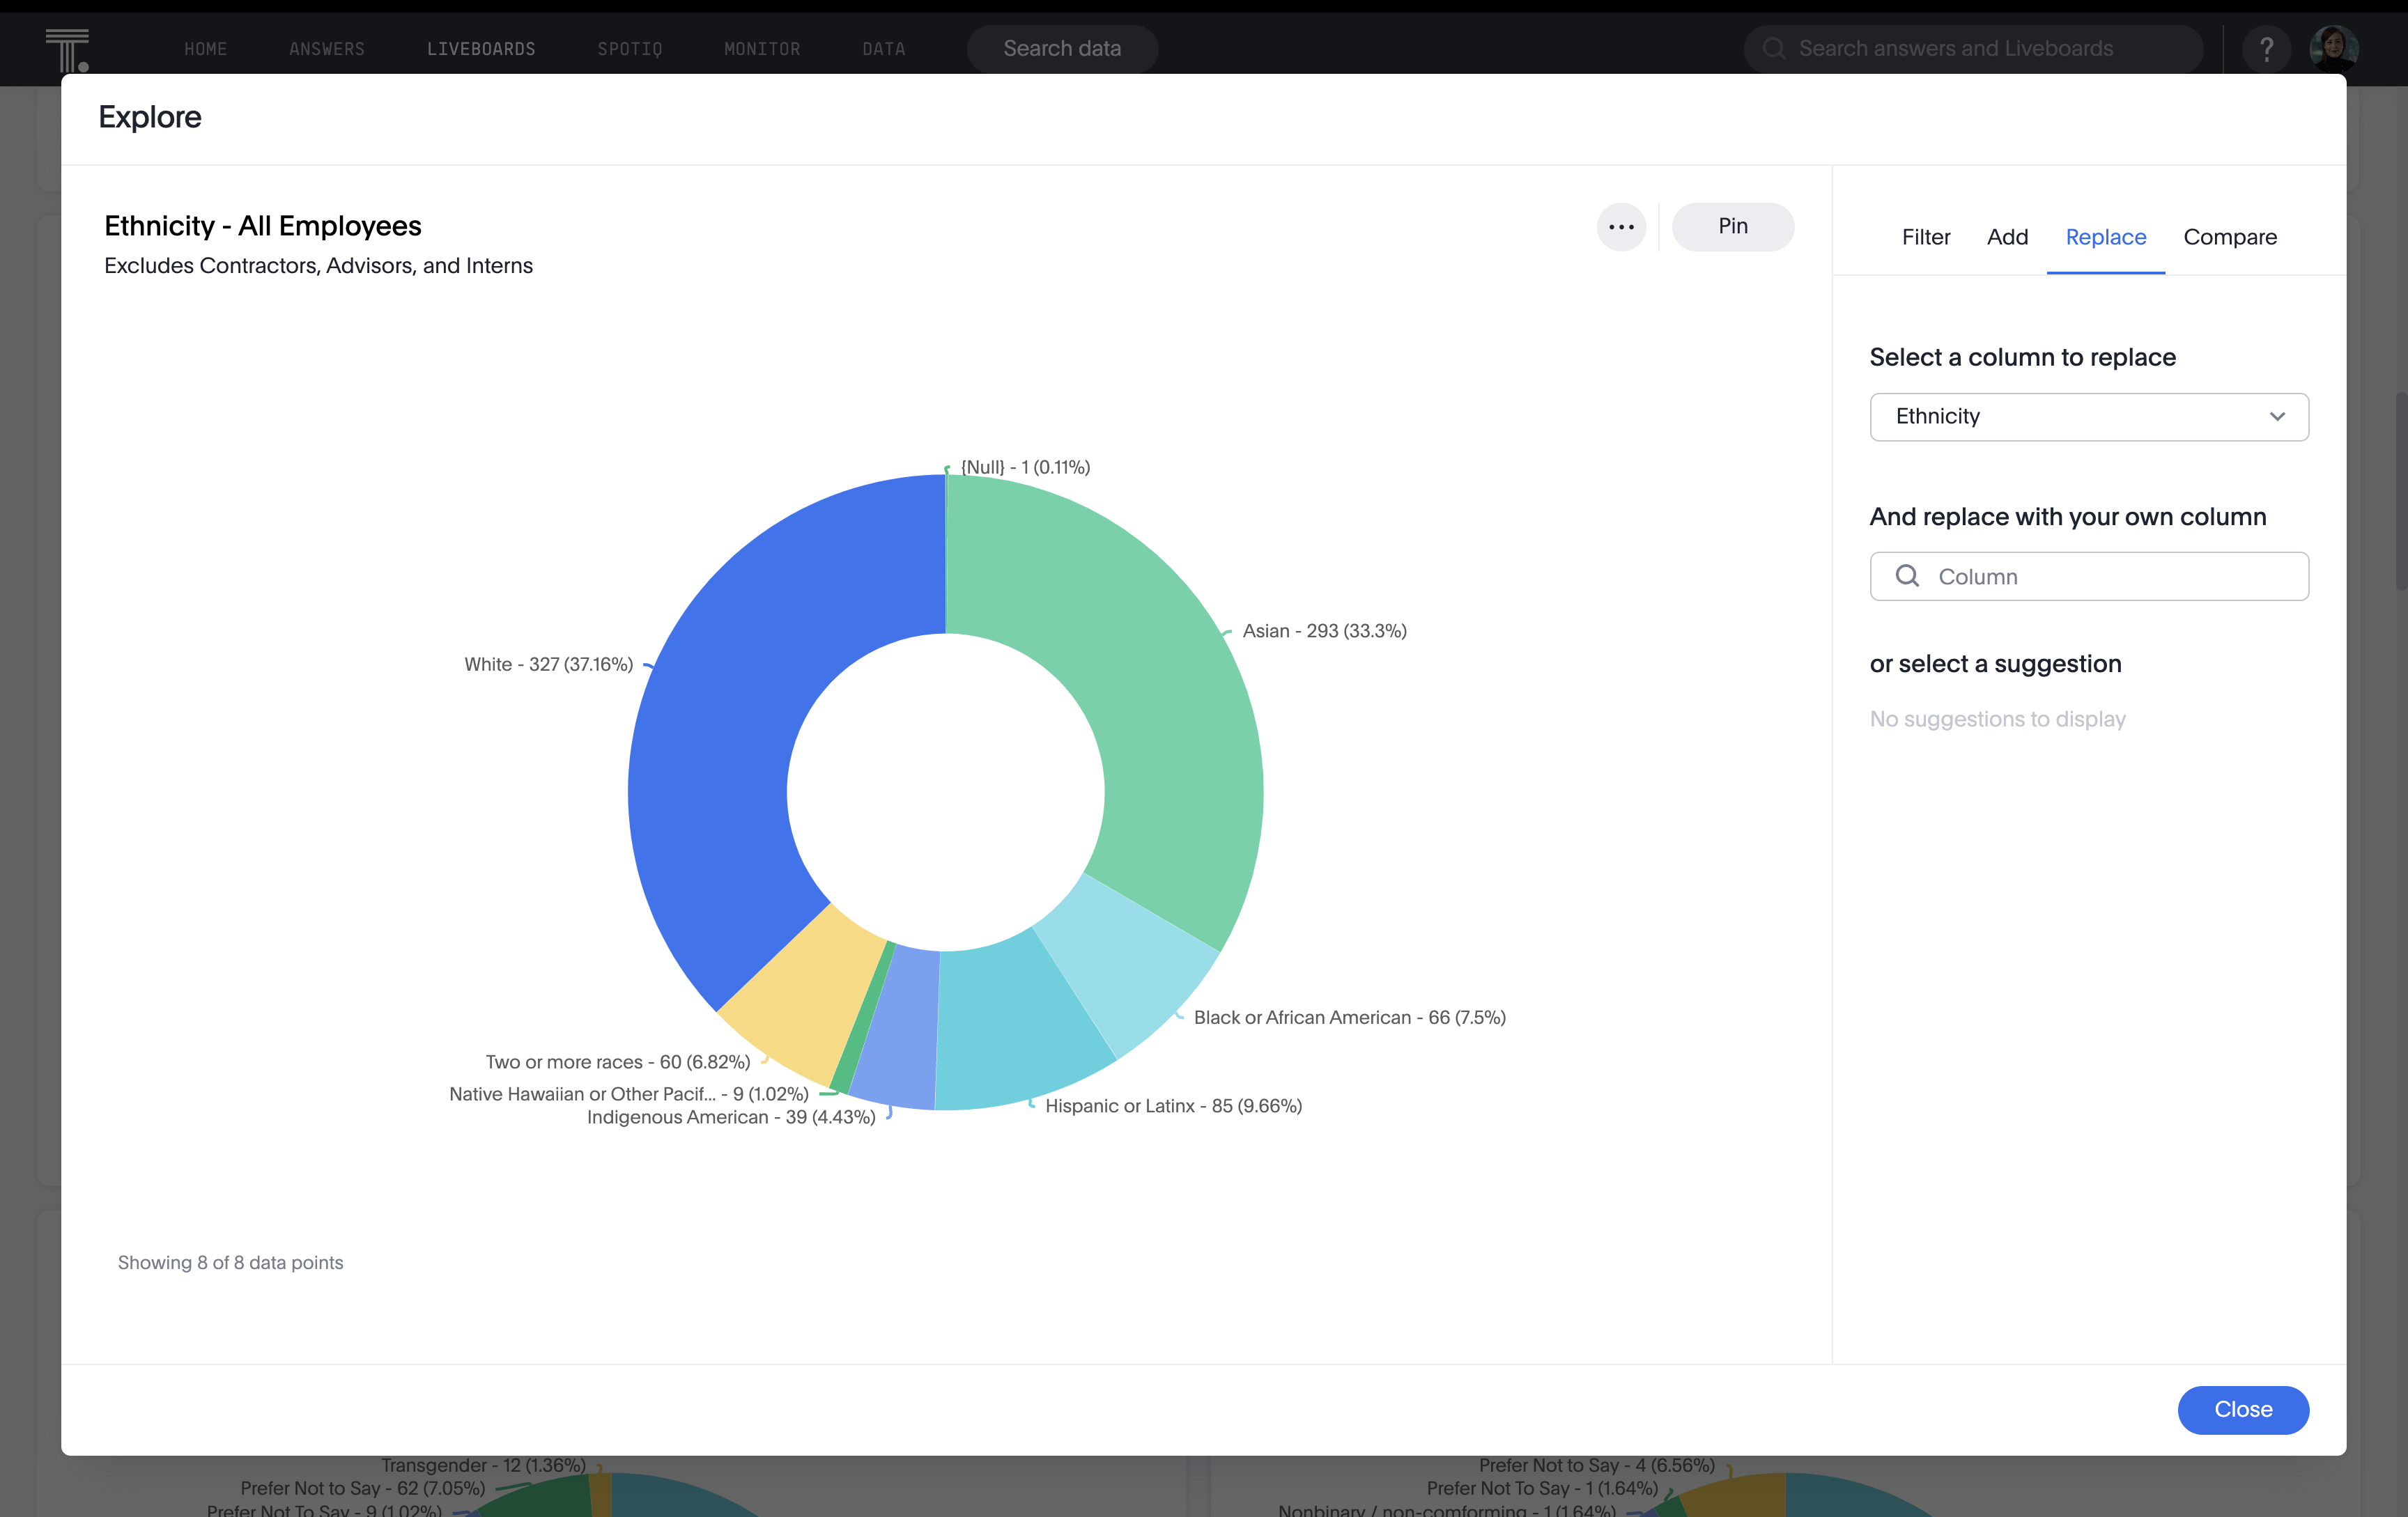Switch to the Filter tab
2408x1517 pixels.
tap(1925, 237)
